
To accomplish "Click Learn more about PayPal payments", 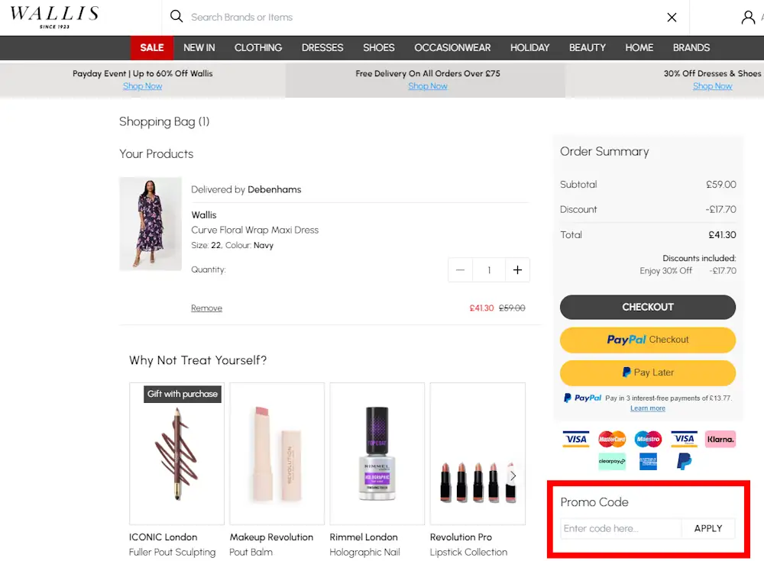I will point(648,408).
